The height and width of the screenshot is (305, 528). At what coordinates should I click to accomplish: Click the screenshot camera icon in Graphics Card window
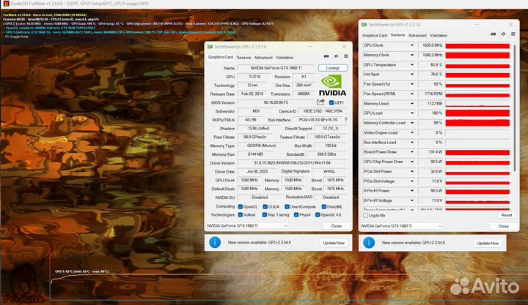pyautogui.click(x=326, y=56)
